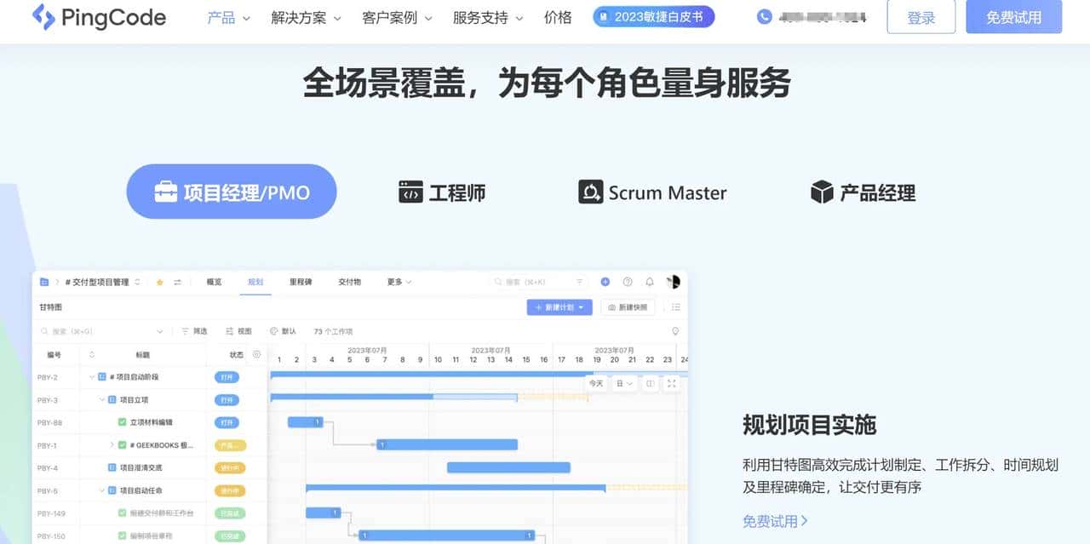Open the 筛选 filter icon
Image resolution: width=1090 pixels, height=544 pixels.
coord(186,330)
